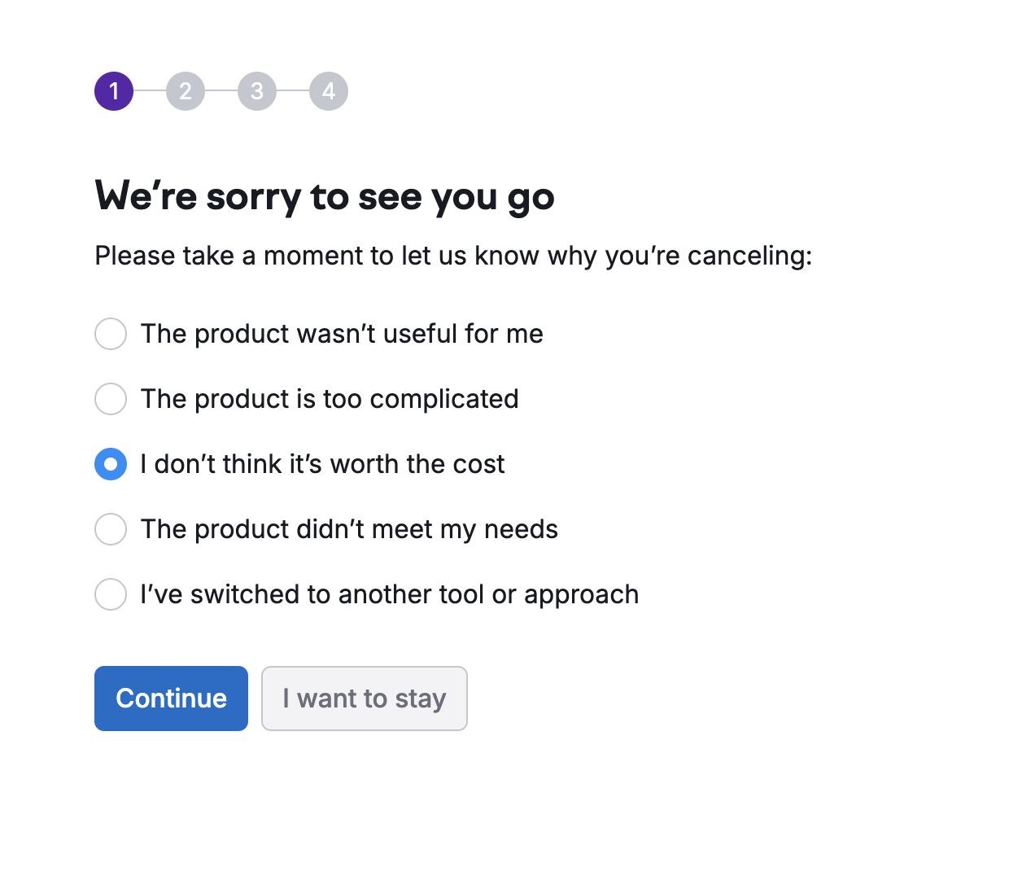Select step 4 circle in the stepper

click(329, 91)
